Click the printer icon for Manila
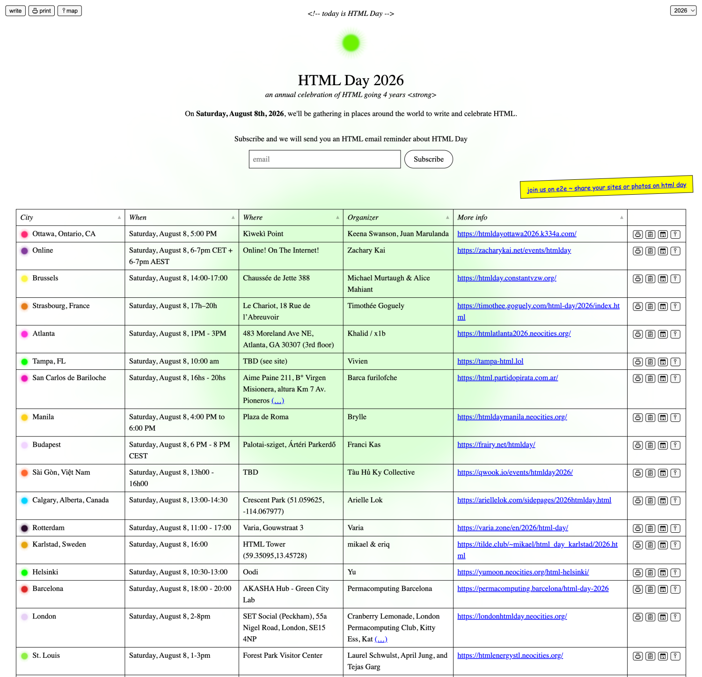Screen dimensions: 702x677 point(637,418)
